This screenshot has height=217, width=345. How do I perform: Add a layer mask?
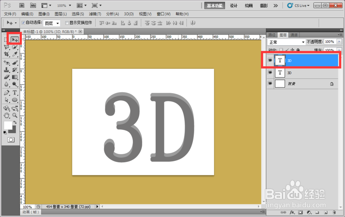pos(300,213)
